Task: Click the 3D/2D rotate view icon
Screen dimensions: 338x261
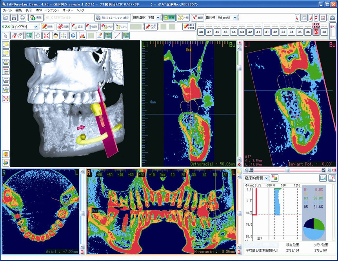Action: pos(18,36)
